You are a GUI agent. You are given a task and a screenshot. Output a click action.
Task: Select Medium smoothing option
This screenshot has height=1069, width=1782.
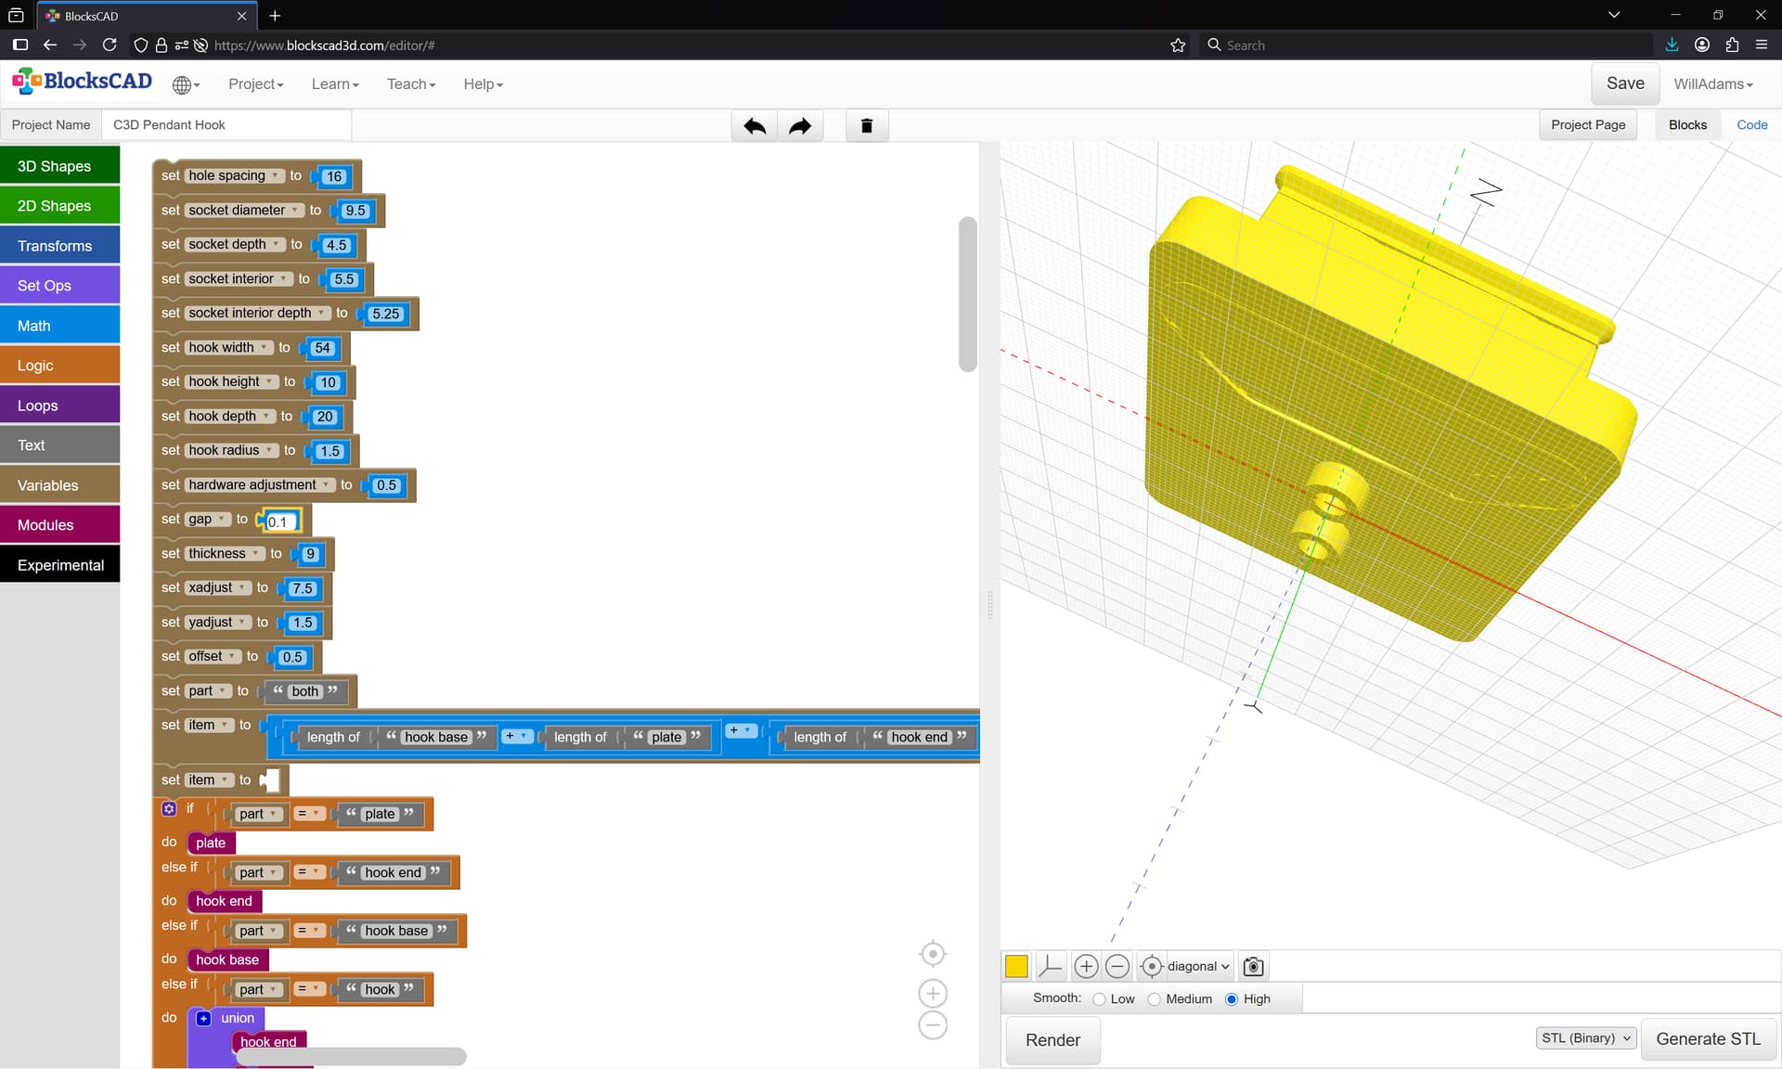pos(1155,999)
